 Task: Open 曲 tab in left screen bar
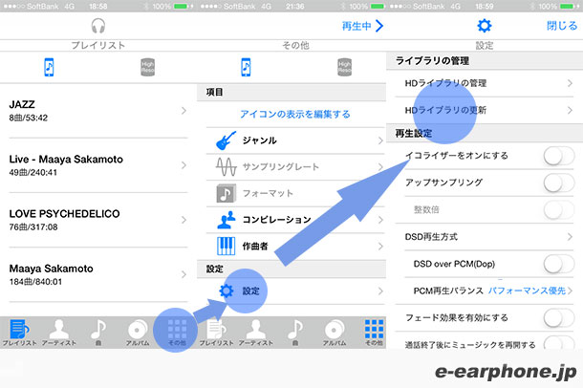pyautogui.click(x=98, y=333)
